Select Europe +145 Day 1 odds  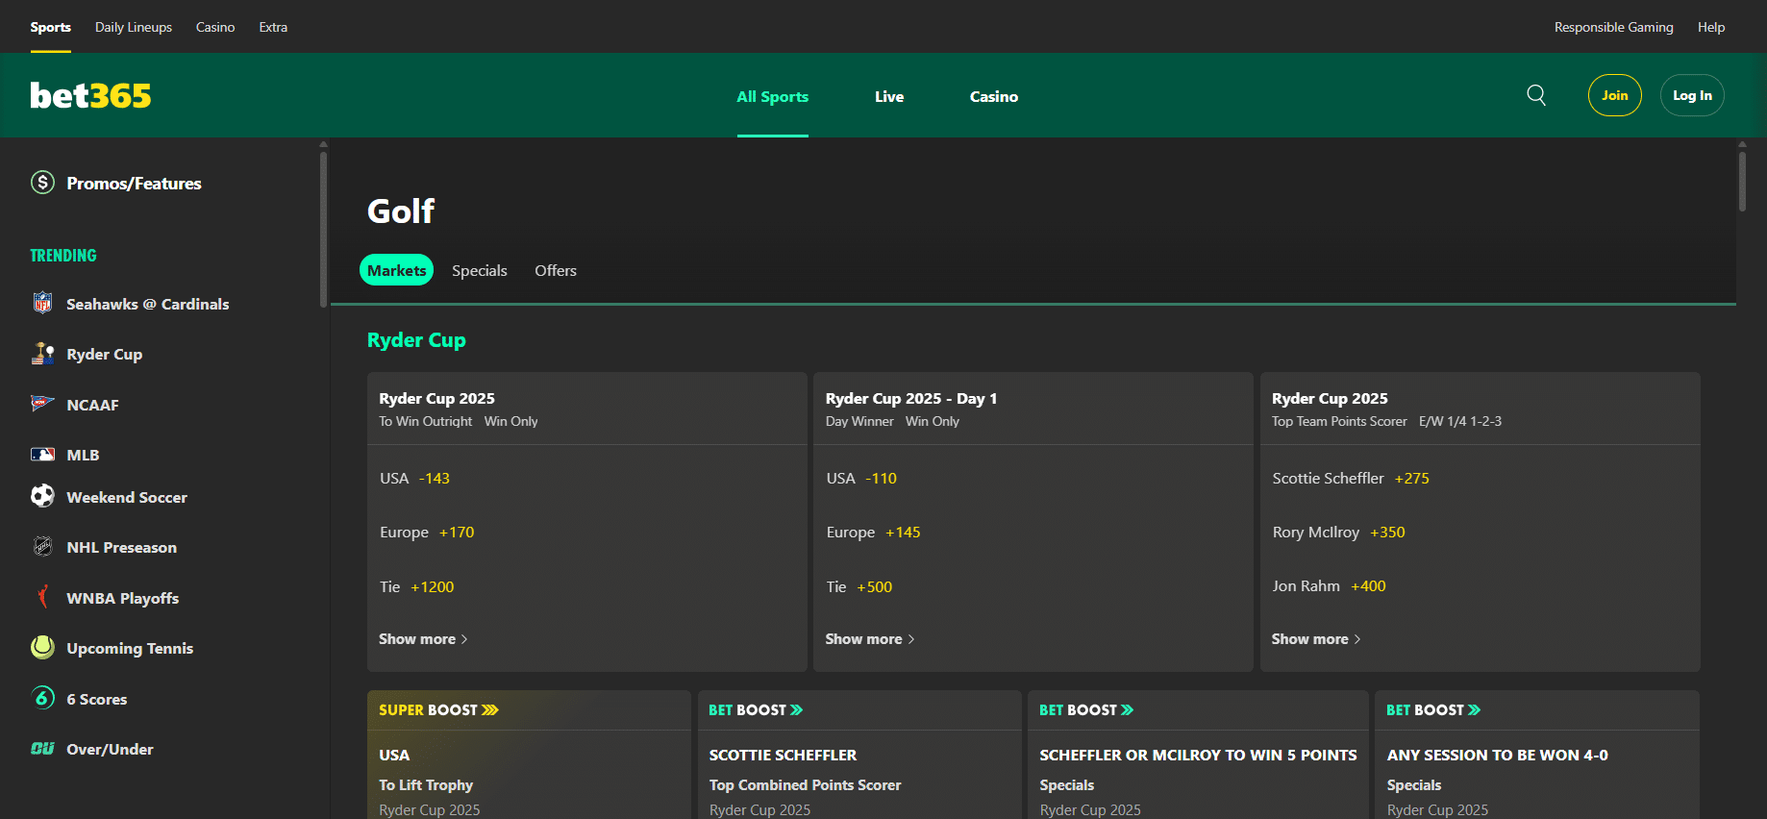coord(873,532)
